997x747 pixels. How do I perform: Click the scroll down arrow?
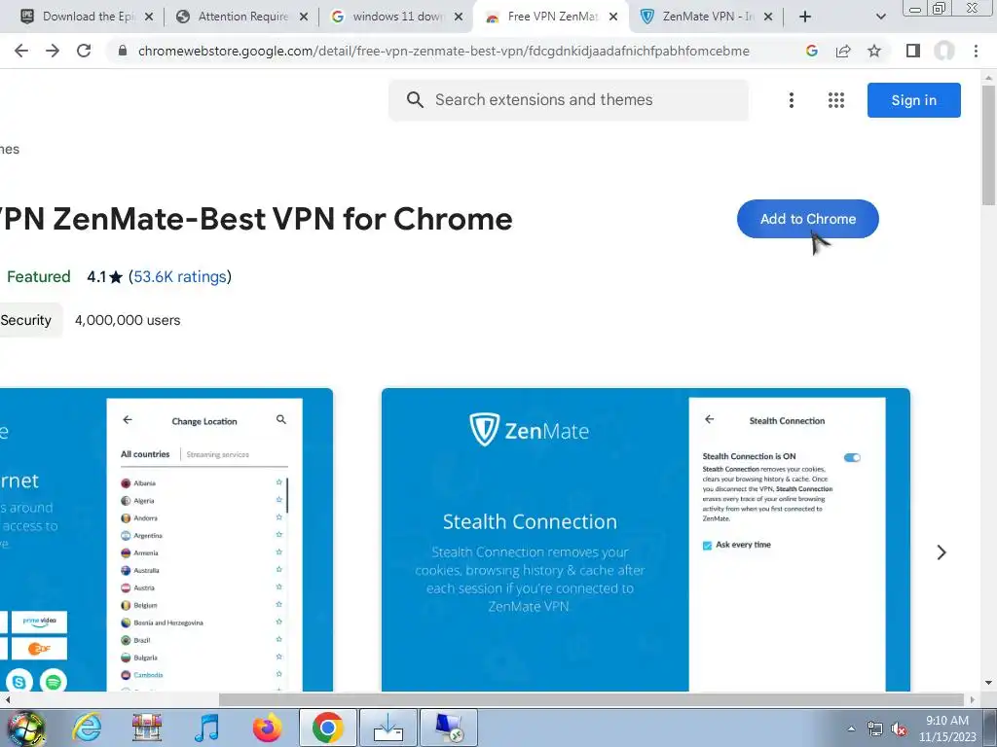[988, 683]
